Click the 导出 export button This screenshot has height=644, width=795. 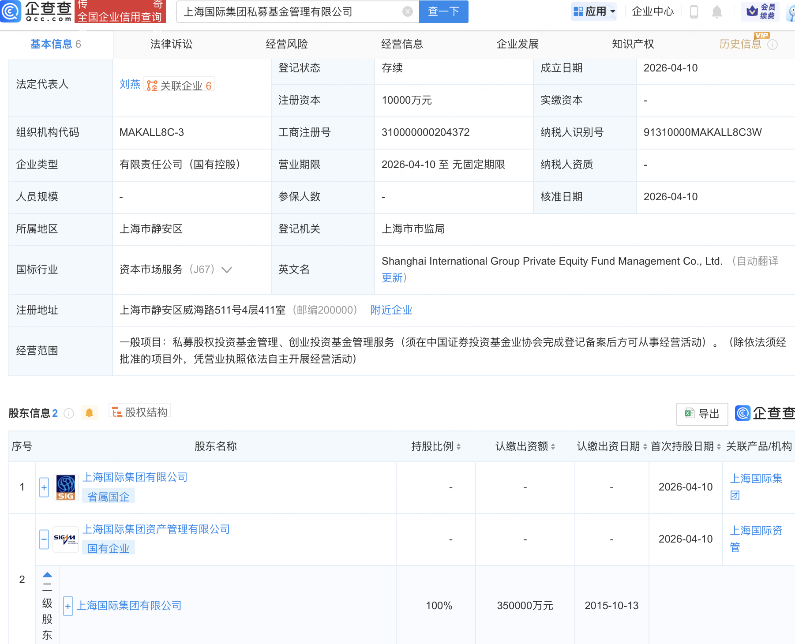point(702,414)
